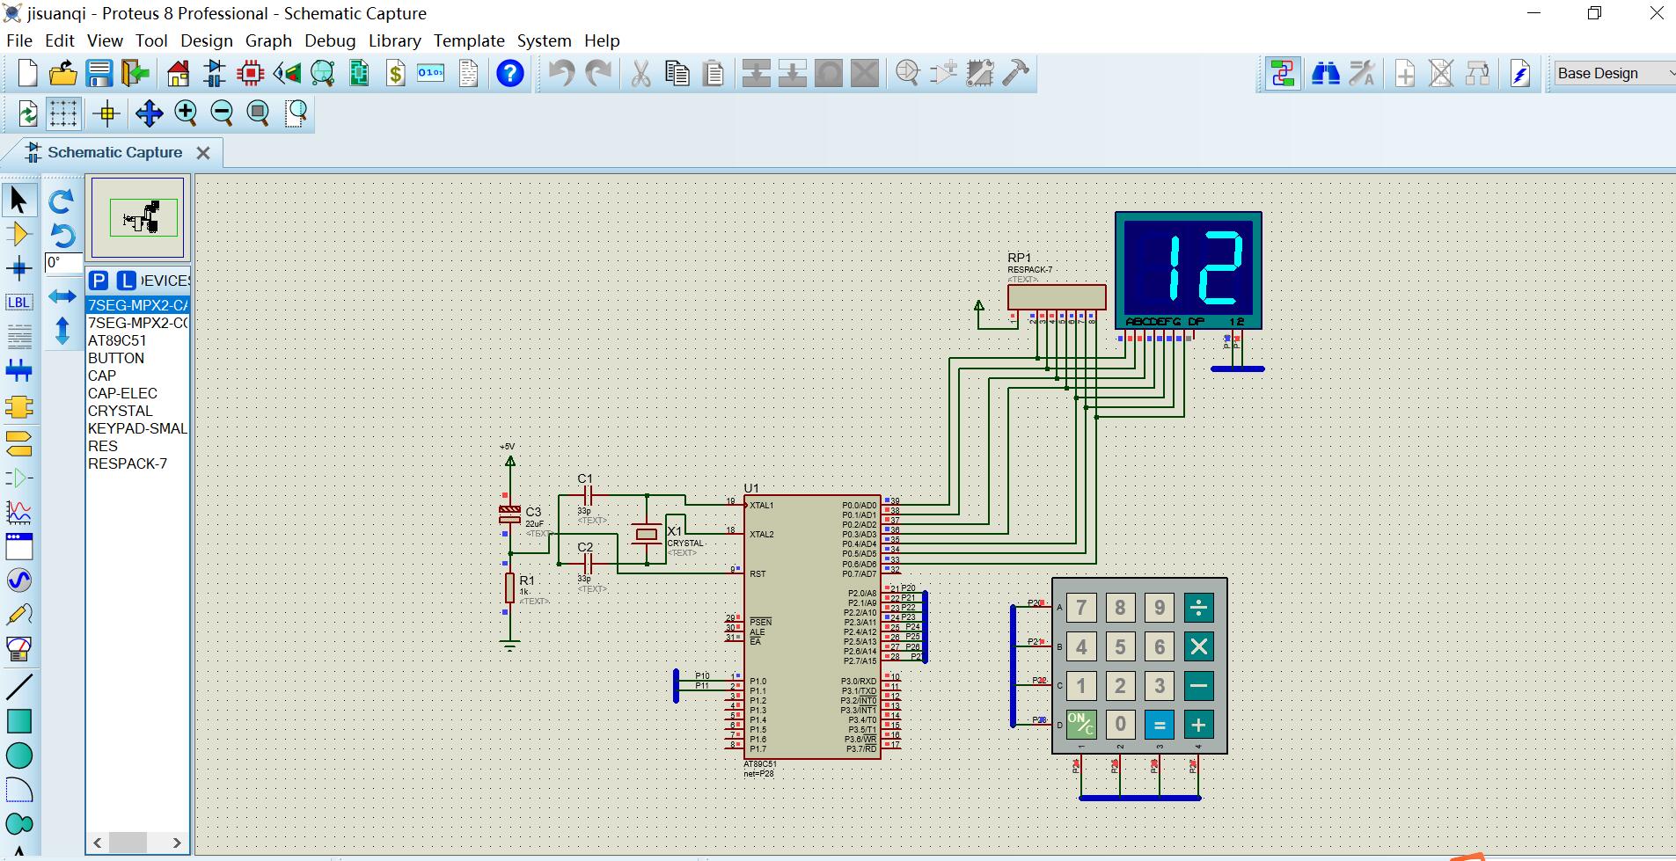Click the Search and Tag binoculars icon
Viewport: 1676px width, 861px height.
click(x=1325, y=73)
